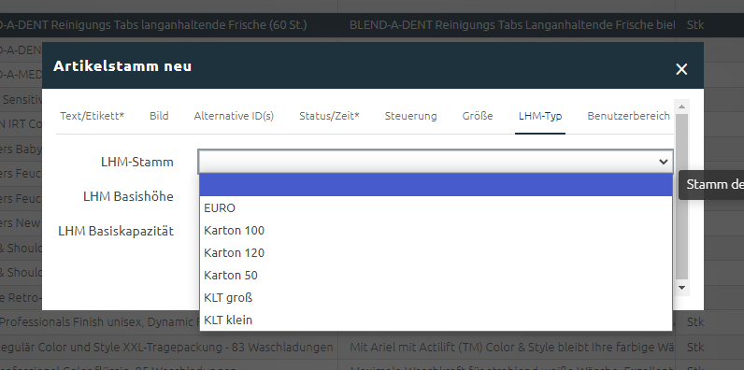Choose Karton 120 option
This screenshot has width=744, height=370.
click(436, 253)
